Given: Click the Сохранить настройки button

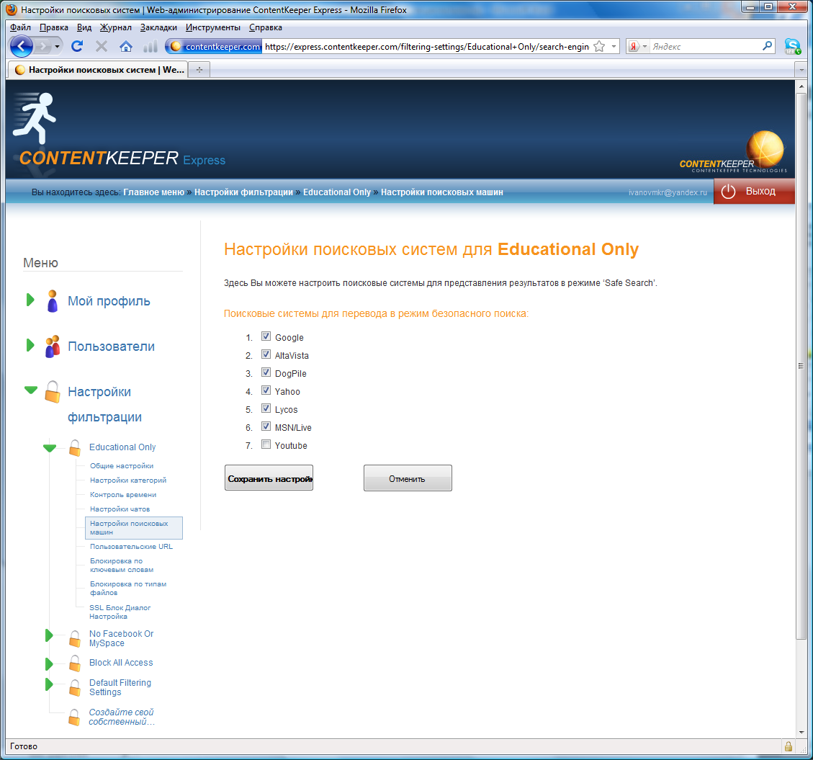Looking at the screenshot, I should [269, 478].
